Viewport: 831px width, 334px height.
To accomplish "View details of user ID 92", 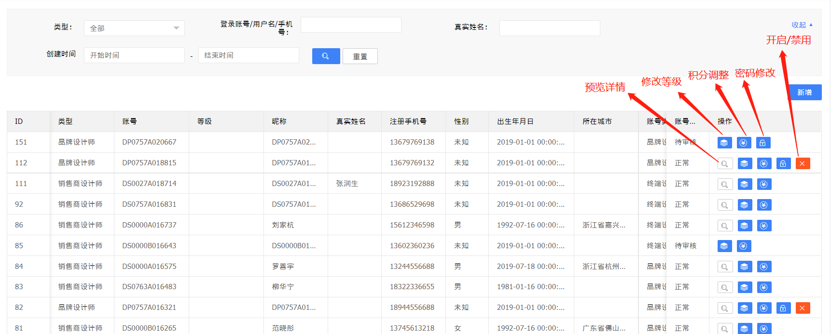I will point(725,205).
